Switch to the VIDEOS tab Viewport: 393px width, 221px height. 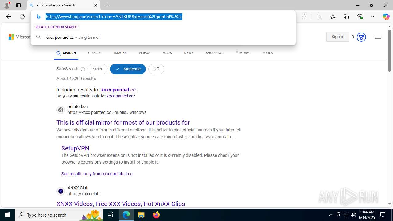pos(144,53)
